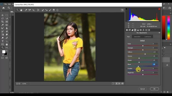The height and width of the screenshot is (96, 172).
Task: Click the Magentas hue slider handle
Action: pyautogui.click(x=143, y=75)
